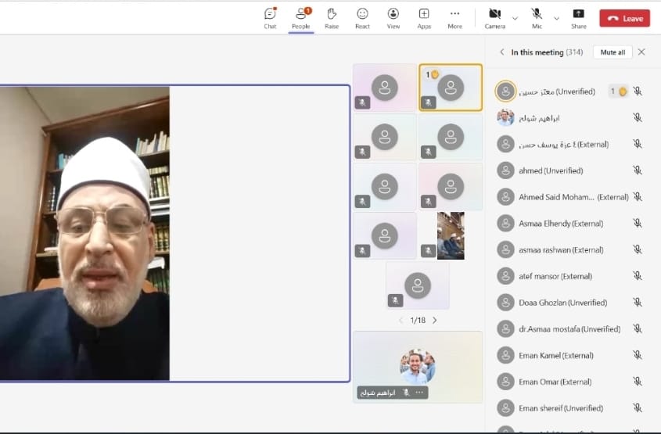
Task: Expand the Mic options dropdown arrow
Action: click(x=556, y=18)
